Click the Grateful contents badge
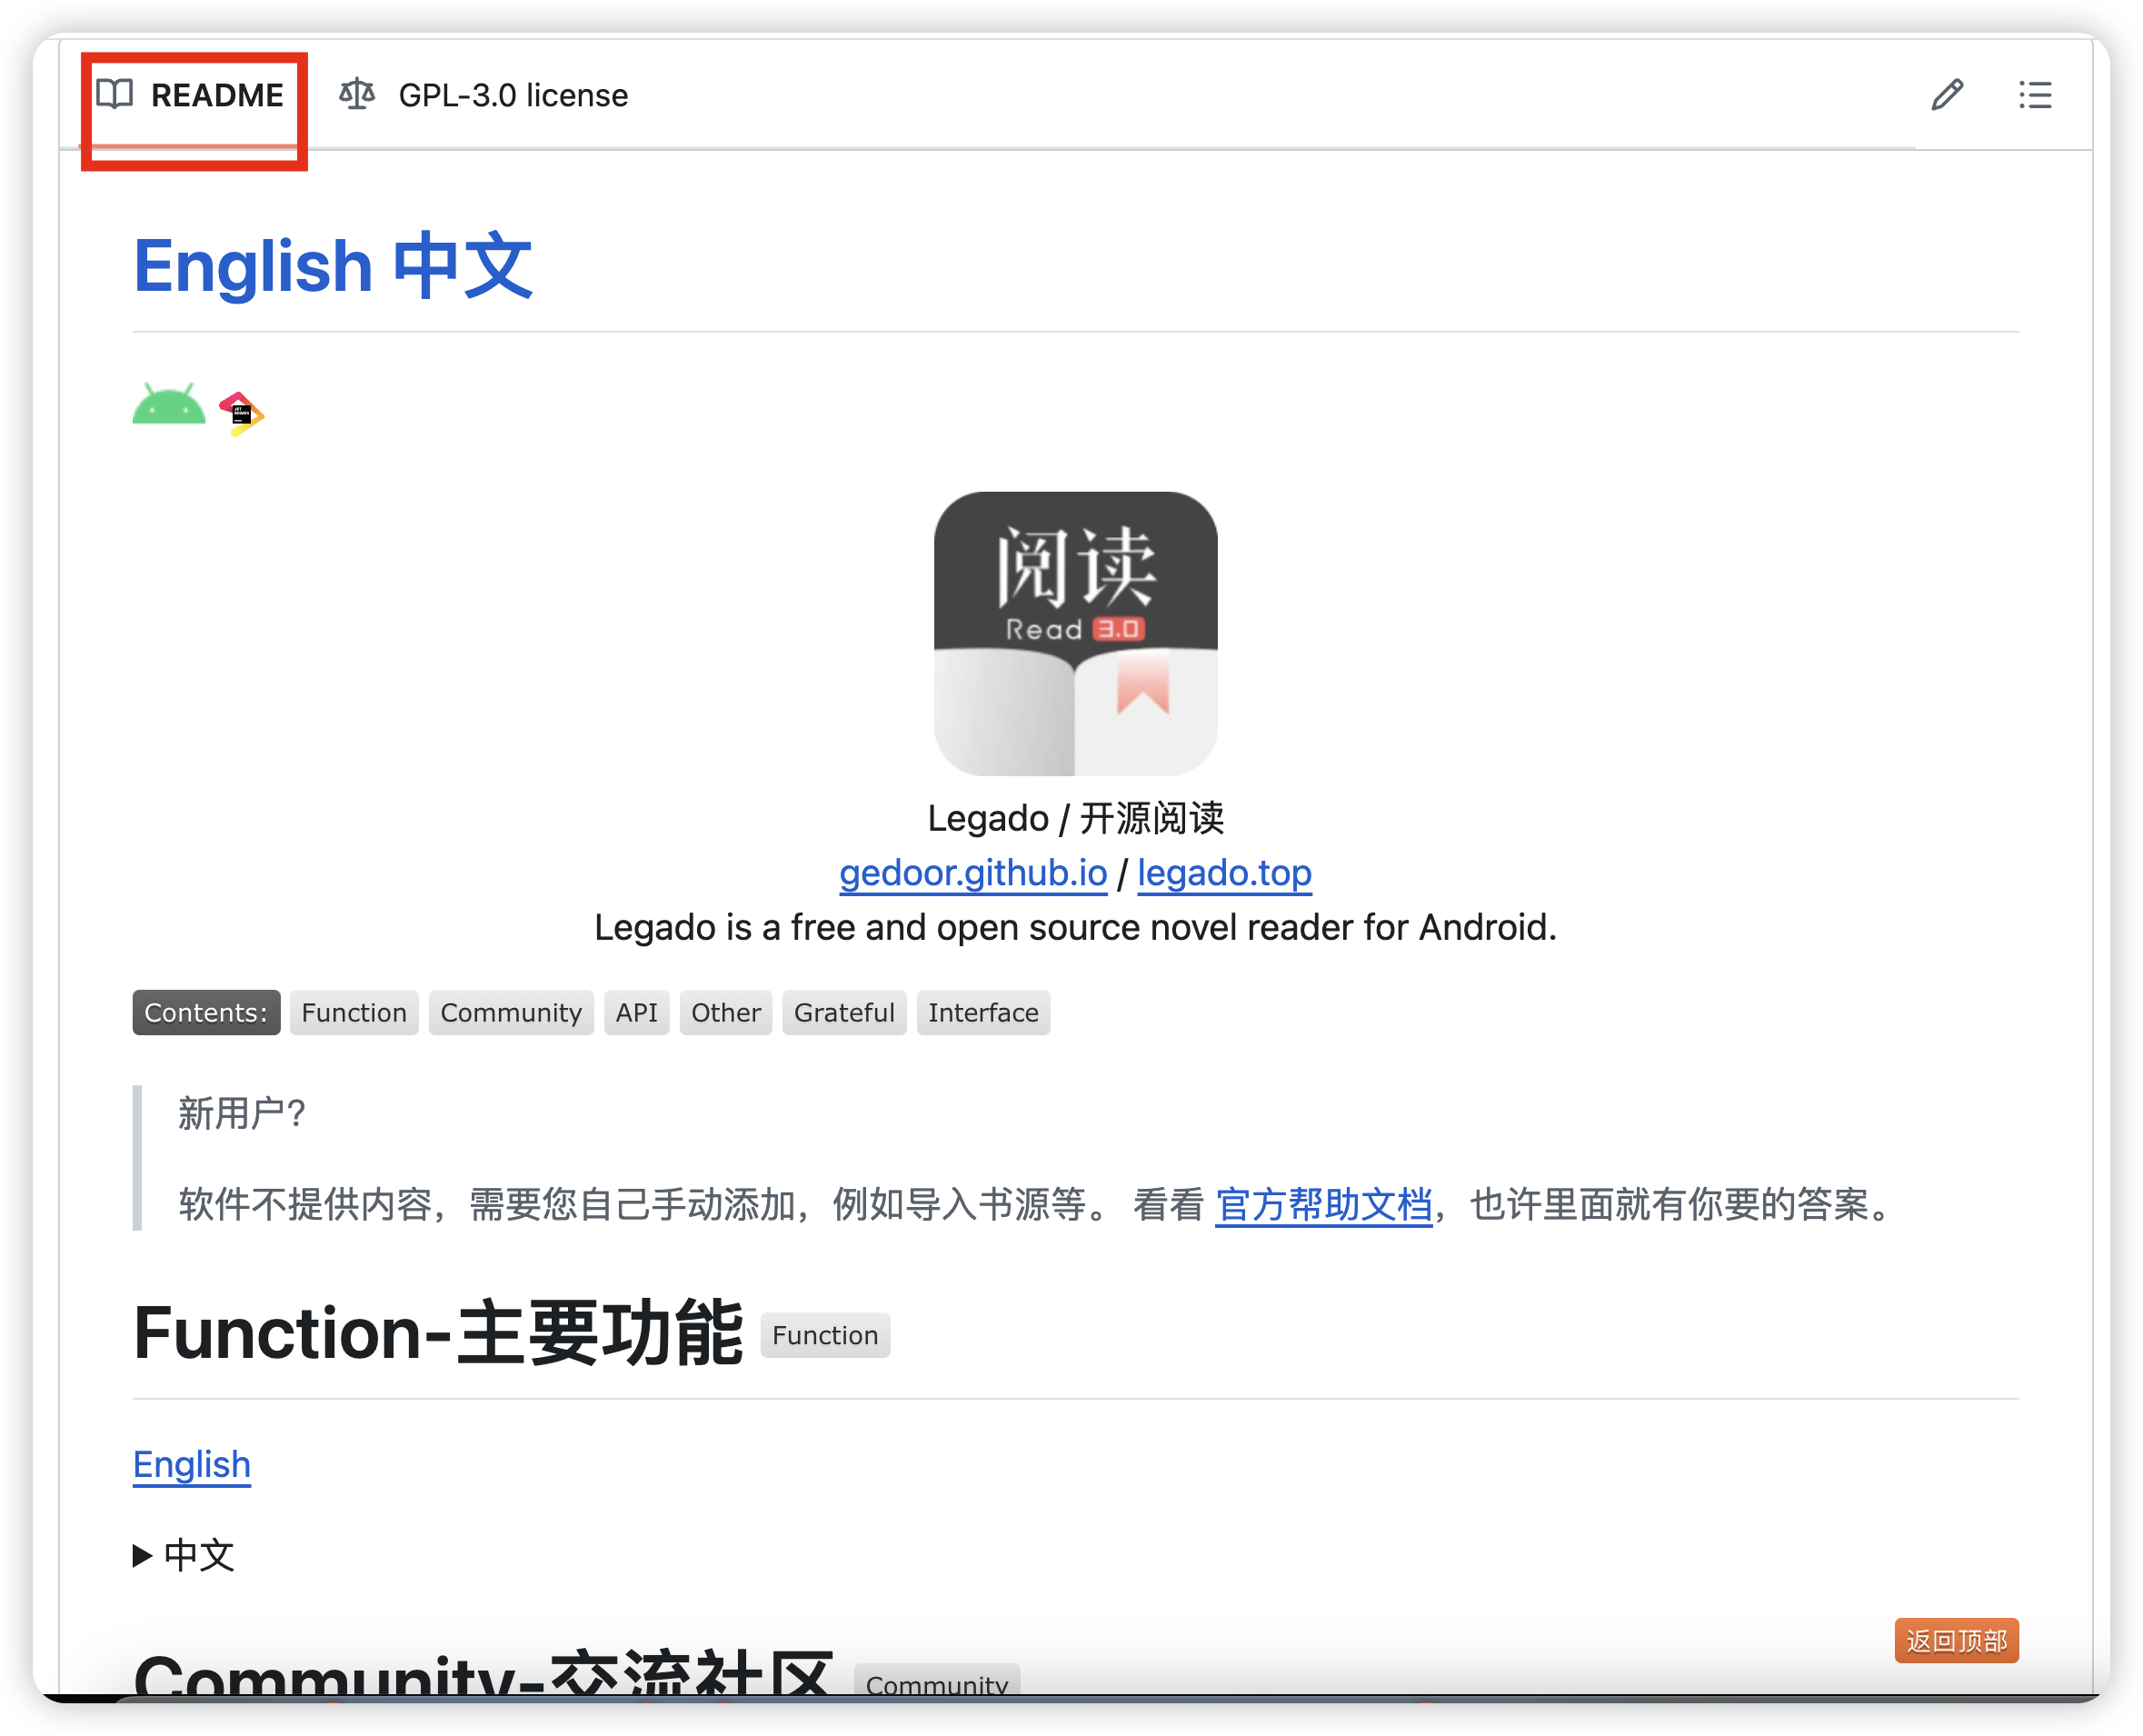Image resolution: width=2143 pixels, height=1736 pixels. click(844, 1012)
